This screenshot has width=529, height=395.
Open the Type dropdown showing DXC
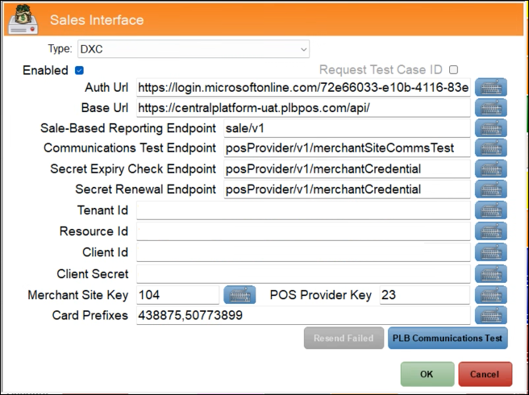[x=194, y=50]
